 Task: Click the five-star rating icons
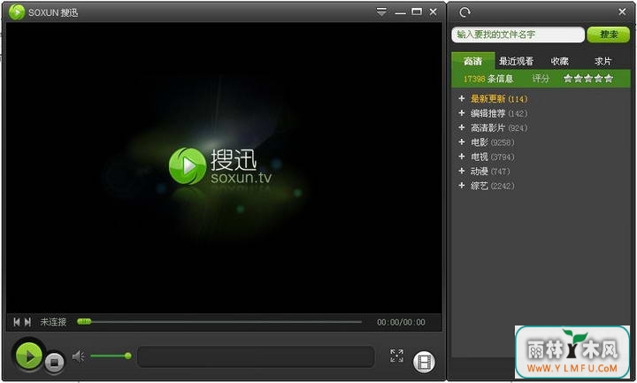click(587, 79)
